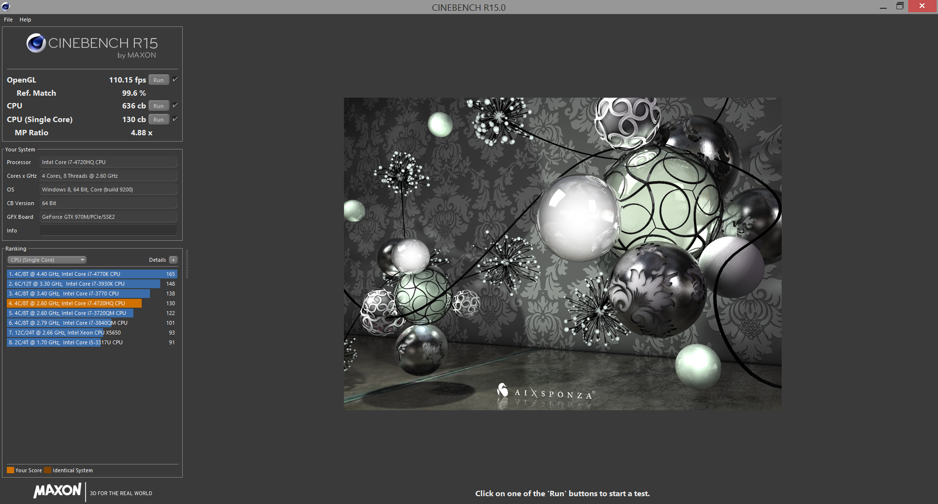
Task: Click the Info input field
Action: pos(108,231)
